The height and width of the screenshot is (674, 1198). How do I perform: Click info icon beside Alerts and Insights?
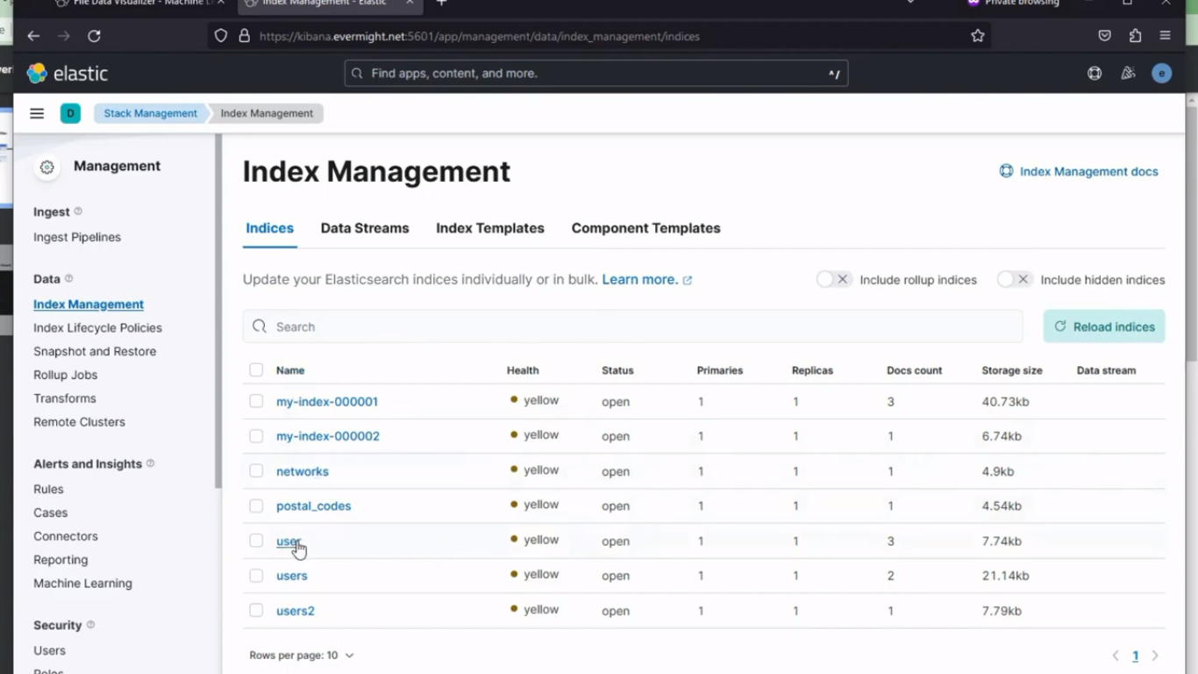coord(150,463)
